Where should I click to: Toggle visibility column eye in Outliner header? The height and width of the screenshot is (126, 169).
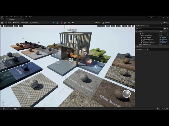coord(136,31)
